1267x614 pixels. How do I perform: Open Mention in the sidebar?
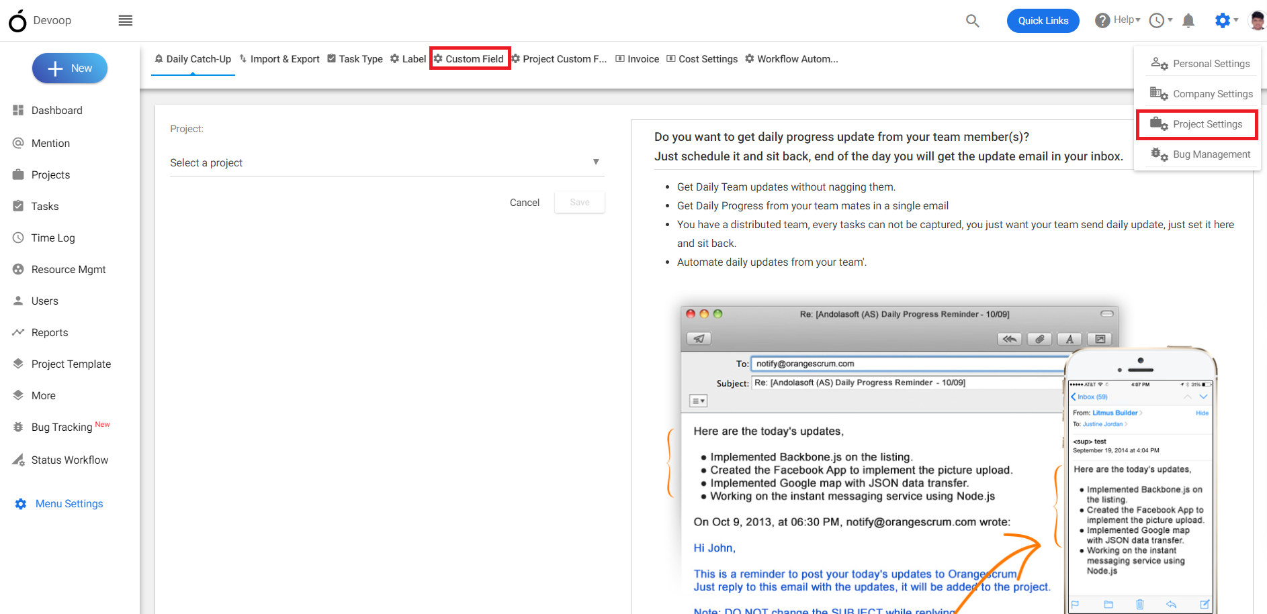pyautogui.click(x=50, y=143)
